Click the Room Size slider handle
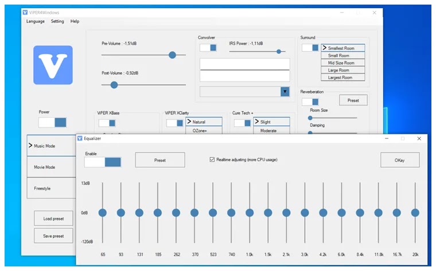 pos(310,118)
